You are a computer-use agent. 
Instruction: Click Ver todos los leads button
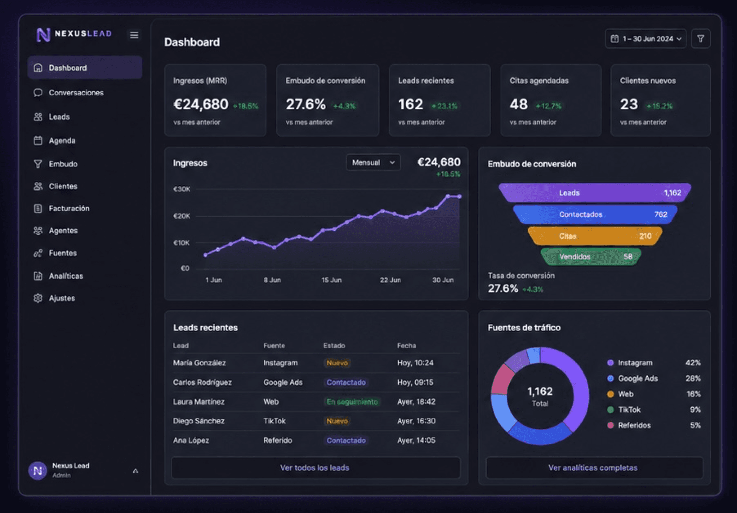pyautogui.click(x=316, y=467)
